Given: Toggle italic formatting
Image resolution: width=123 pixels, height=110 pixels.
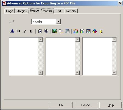Looking at the screenshot, I should coord(25,31).
